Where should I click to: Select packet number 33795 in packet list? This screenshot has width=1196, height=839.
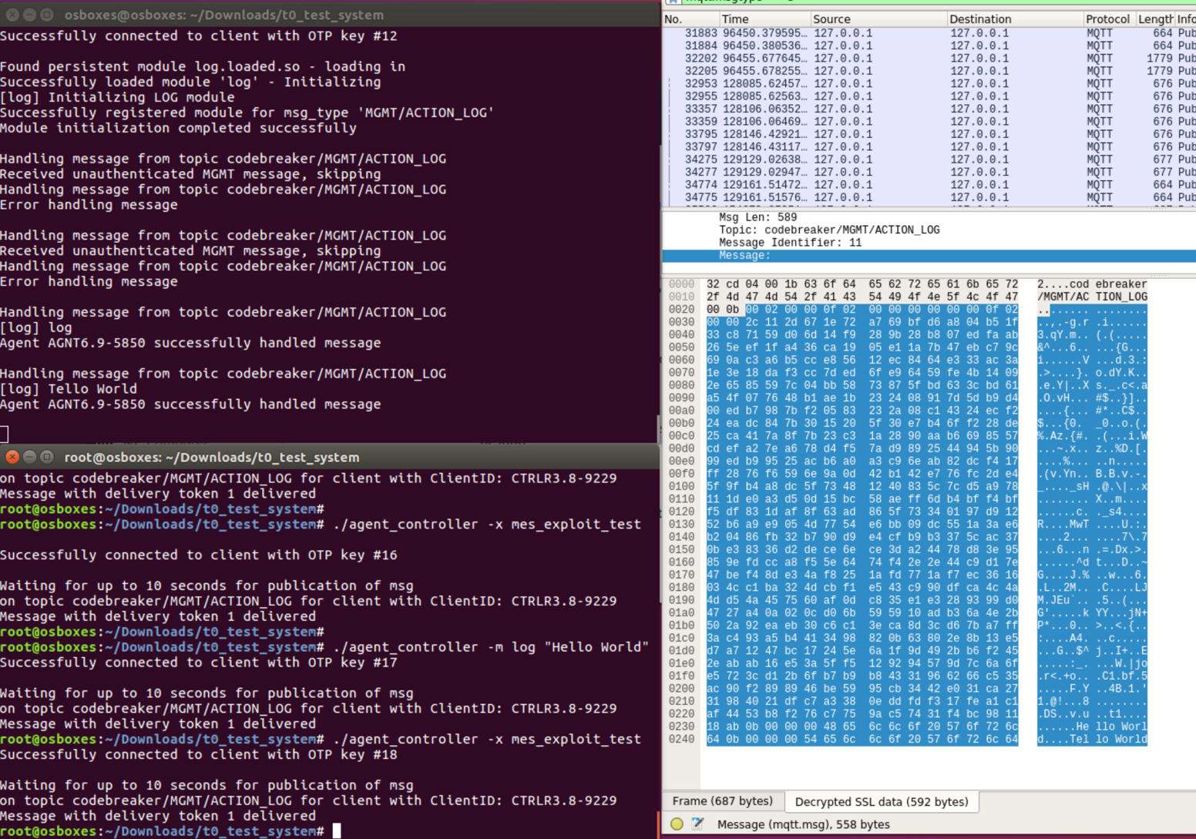[x=929, y=134]
